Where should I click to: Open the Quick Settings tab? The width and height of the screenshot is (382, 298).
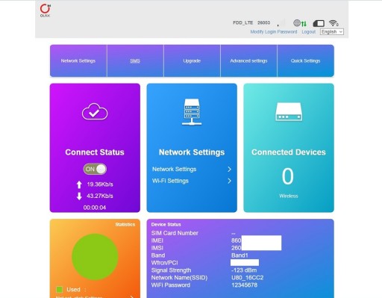[x=305, y=60]
